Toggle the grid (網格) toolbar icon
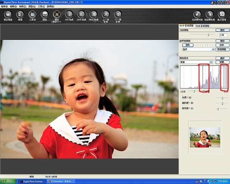The image size is (230, 184). pos(45,14)
